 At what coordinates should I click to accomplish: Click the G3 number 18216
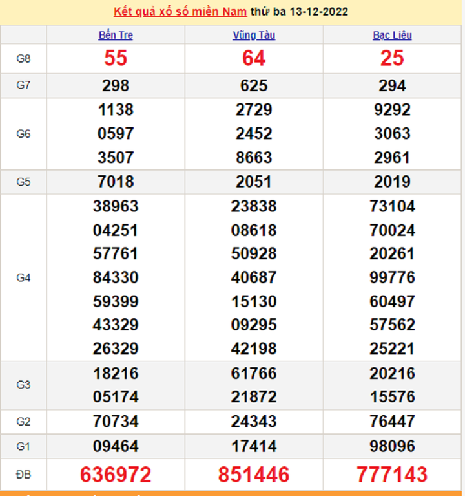116,373
